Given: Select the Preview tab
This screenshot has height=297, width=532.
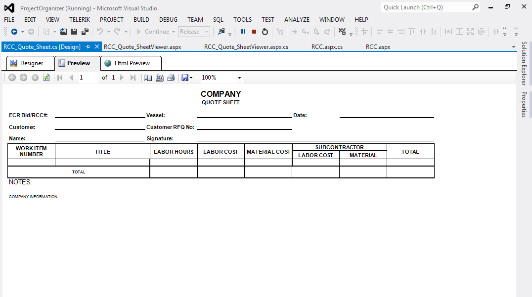Looking at the screenshot, I should pos(77,63).
